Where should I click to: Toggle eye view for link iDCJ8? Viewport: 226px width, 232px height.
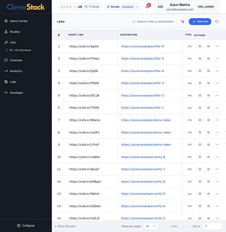[x=208, y=95]
